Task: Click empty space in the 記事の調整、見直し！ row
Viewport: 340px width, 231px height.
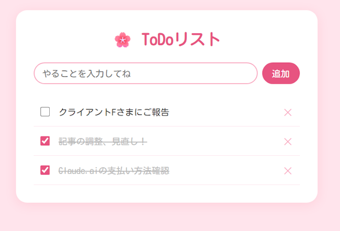Action: pyautogui.click(x=215, y=142)
